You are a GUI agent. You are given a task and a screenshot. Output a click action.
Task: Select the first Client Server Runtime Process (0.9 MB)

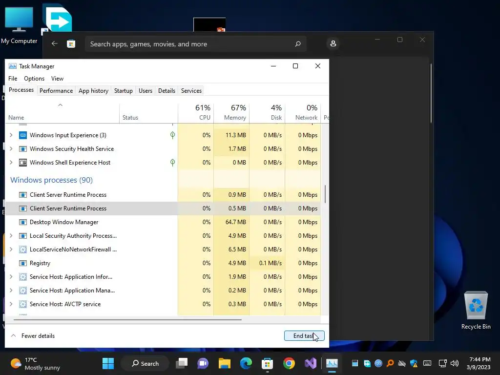point(163,195)
